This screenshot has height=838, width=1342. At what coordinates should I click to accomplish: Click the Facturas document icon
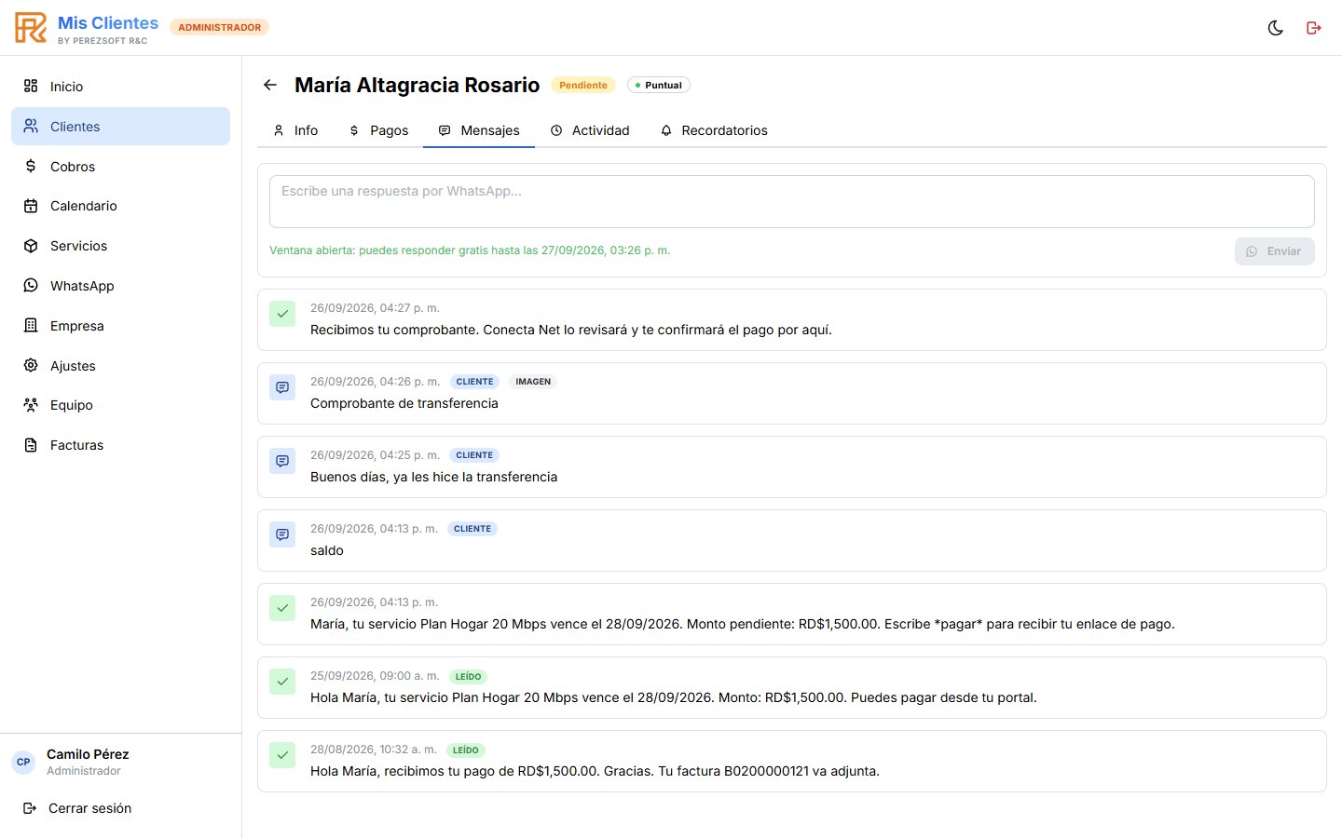(31, 445)
